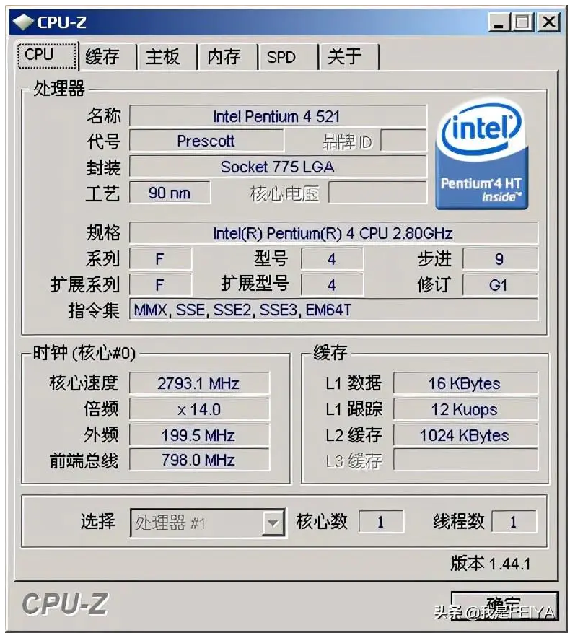Click the instruction set field showing MMX, SSE
The width and height of the screenshot is (570, 638).
tap(333, 310)
